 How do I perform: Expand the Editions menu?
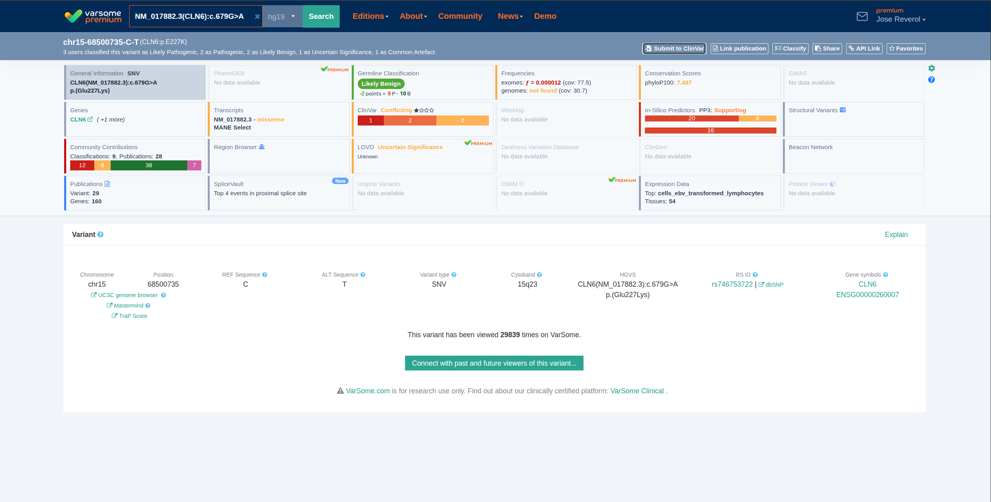click(370, 16)
